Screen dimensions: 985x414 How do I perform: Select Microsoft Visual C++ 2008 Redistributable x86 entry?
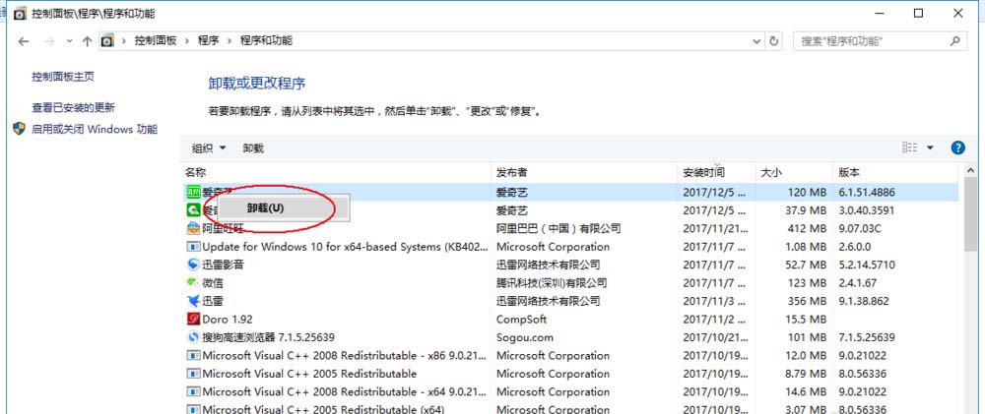344,356
